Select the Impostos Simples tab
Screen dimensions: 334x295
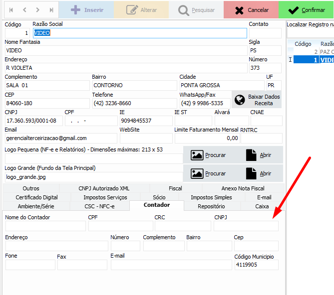[211, 197]
